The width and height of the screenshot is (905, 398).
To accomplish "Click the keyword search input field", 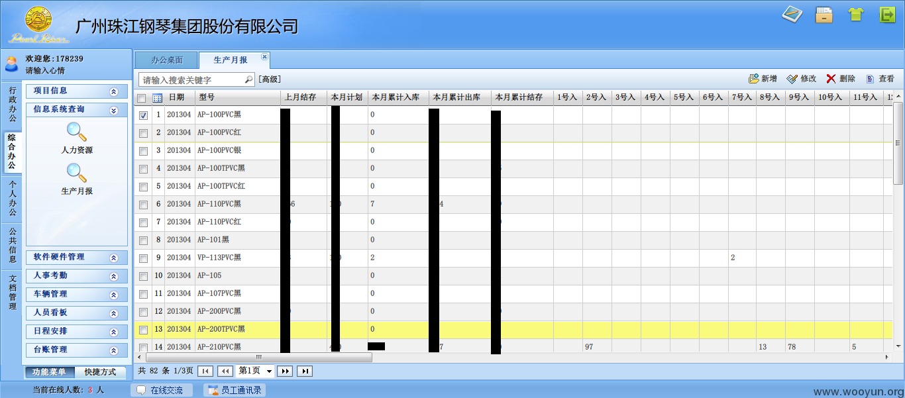I will (x=191, y=79).
